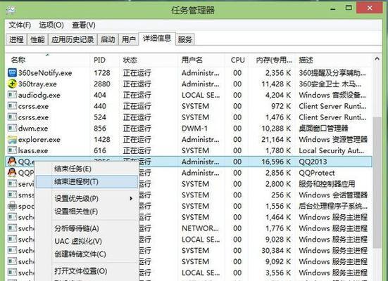This screenshot has width=388, height=281.
Task: Open the 选项(O) menu
Action: click(x=51, y=25)
